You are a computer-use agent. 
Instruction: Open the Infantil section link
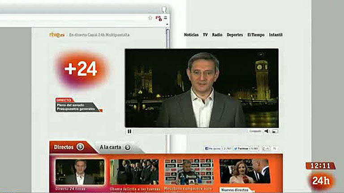pyautogui.click(x=275, y=35)
